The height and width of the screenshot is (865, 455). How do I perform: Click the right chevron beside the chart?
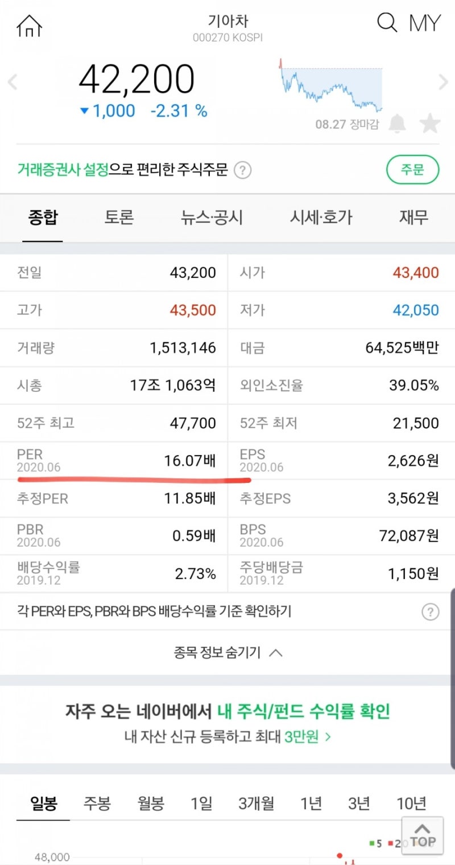(x=442, y=83)
